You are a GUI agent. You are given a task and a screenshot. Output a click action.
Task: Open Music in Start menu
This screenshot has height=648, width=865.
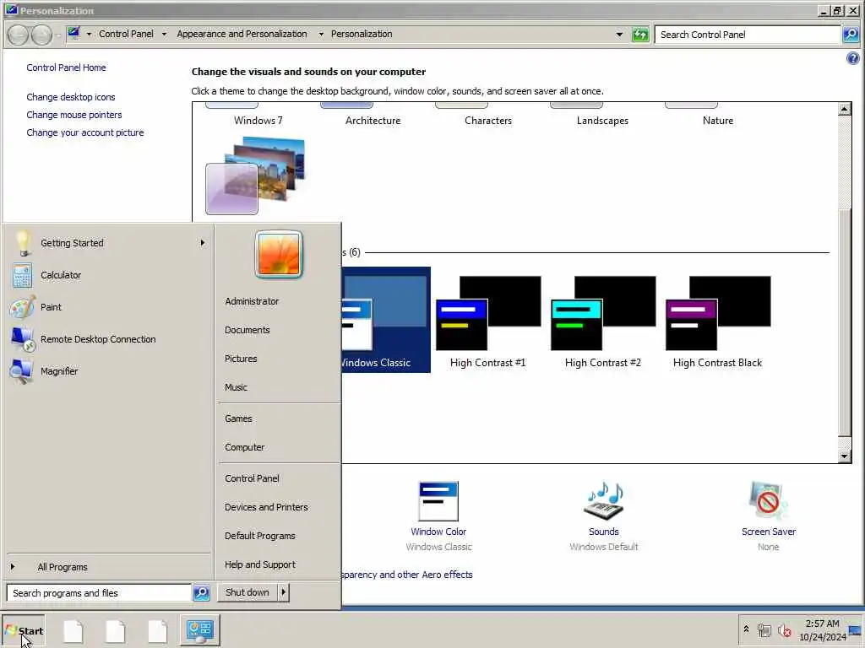pyautogui.click(x=237, y=387)
